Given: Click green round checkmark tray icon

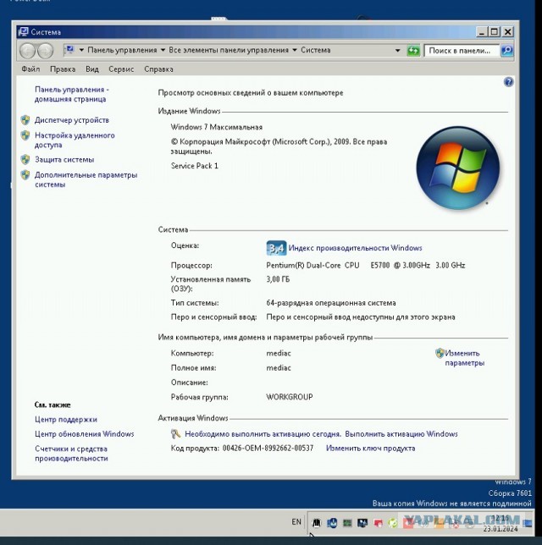Looking at the screenshot, I should [393, 523].
